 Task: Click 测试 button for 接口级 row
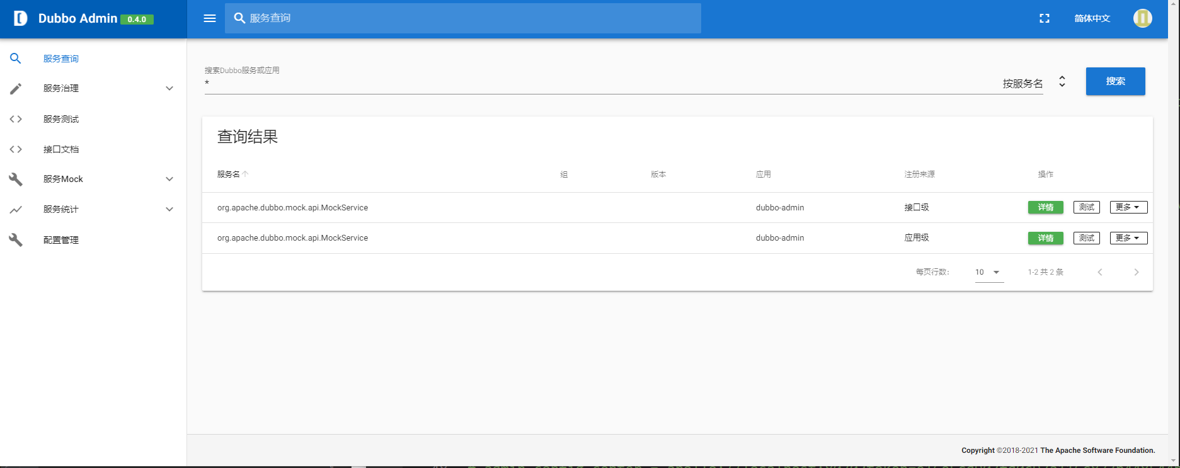[1087, 207]
